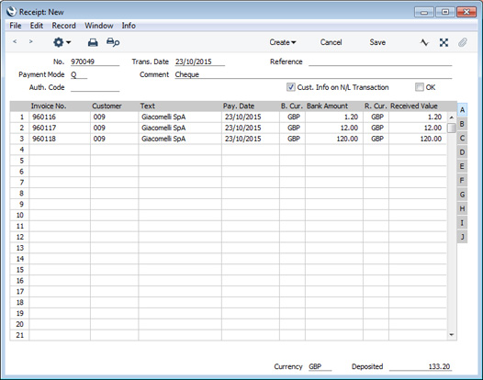The image size is (483, 380).
Task: Click the Cancel button
Action: [x=331, y=42]
